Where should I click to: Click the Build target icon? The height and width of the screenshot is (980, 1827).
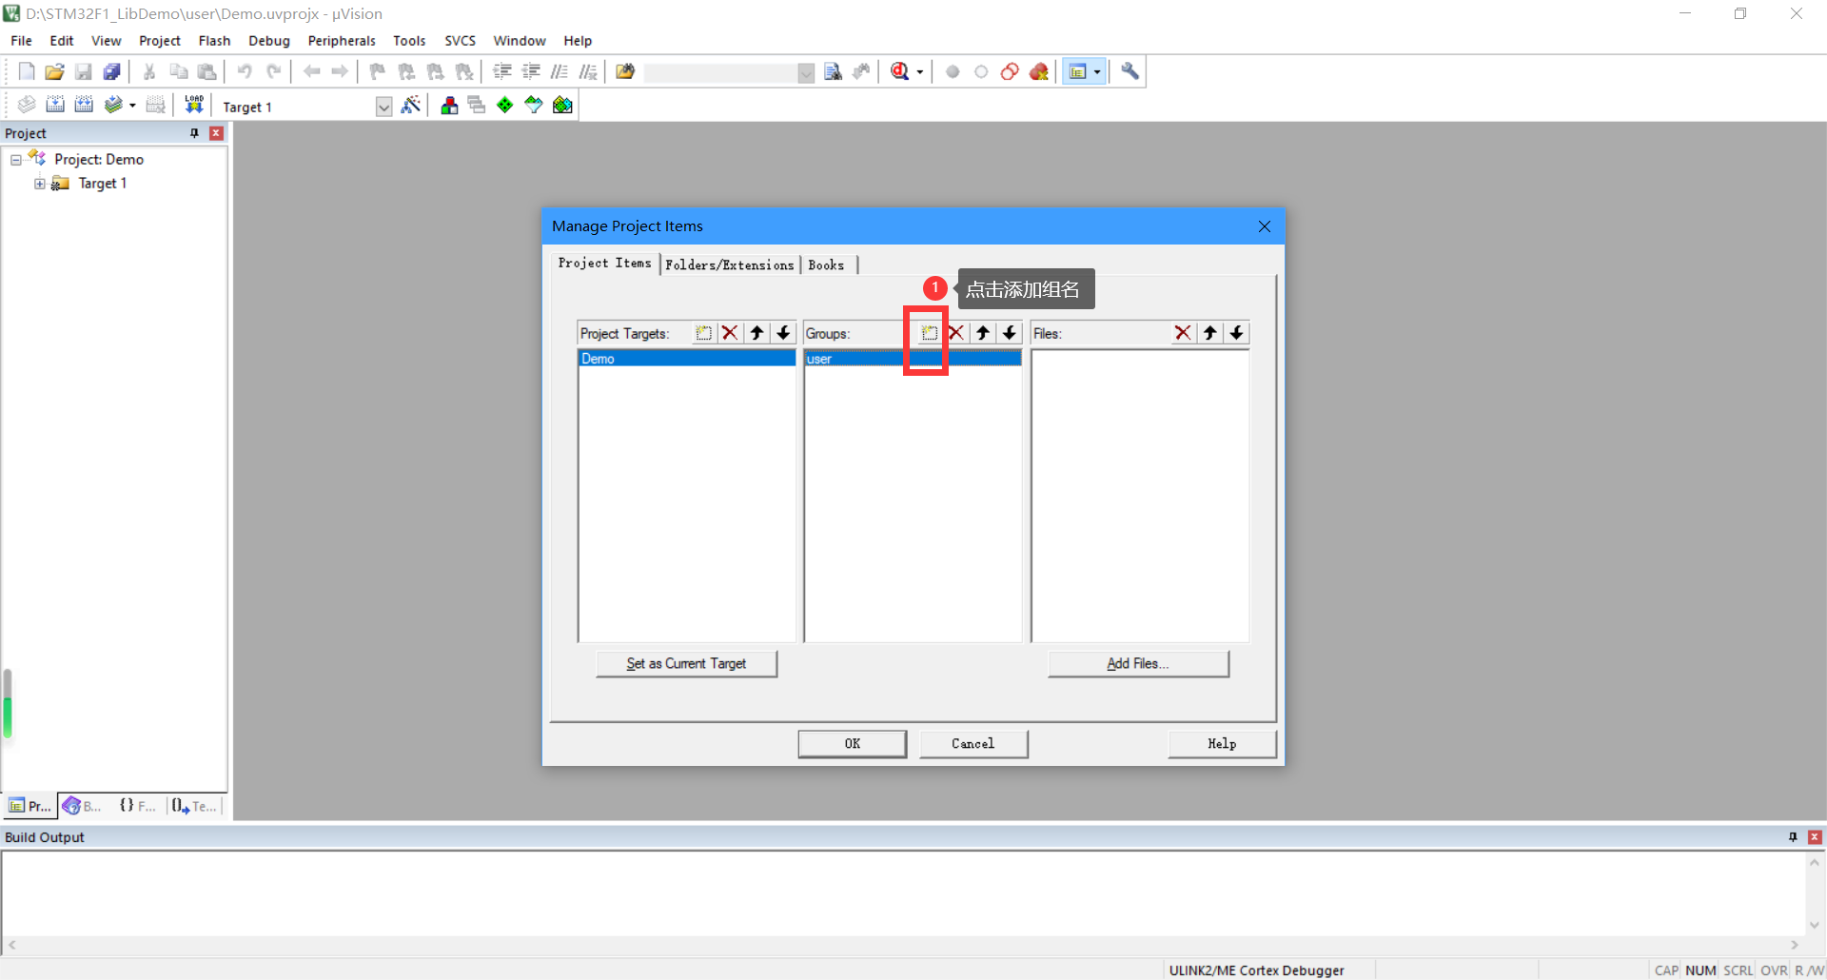[x=55, y=105]
